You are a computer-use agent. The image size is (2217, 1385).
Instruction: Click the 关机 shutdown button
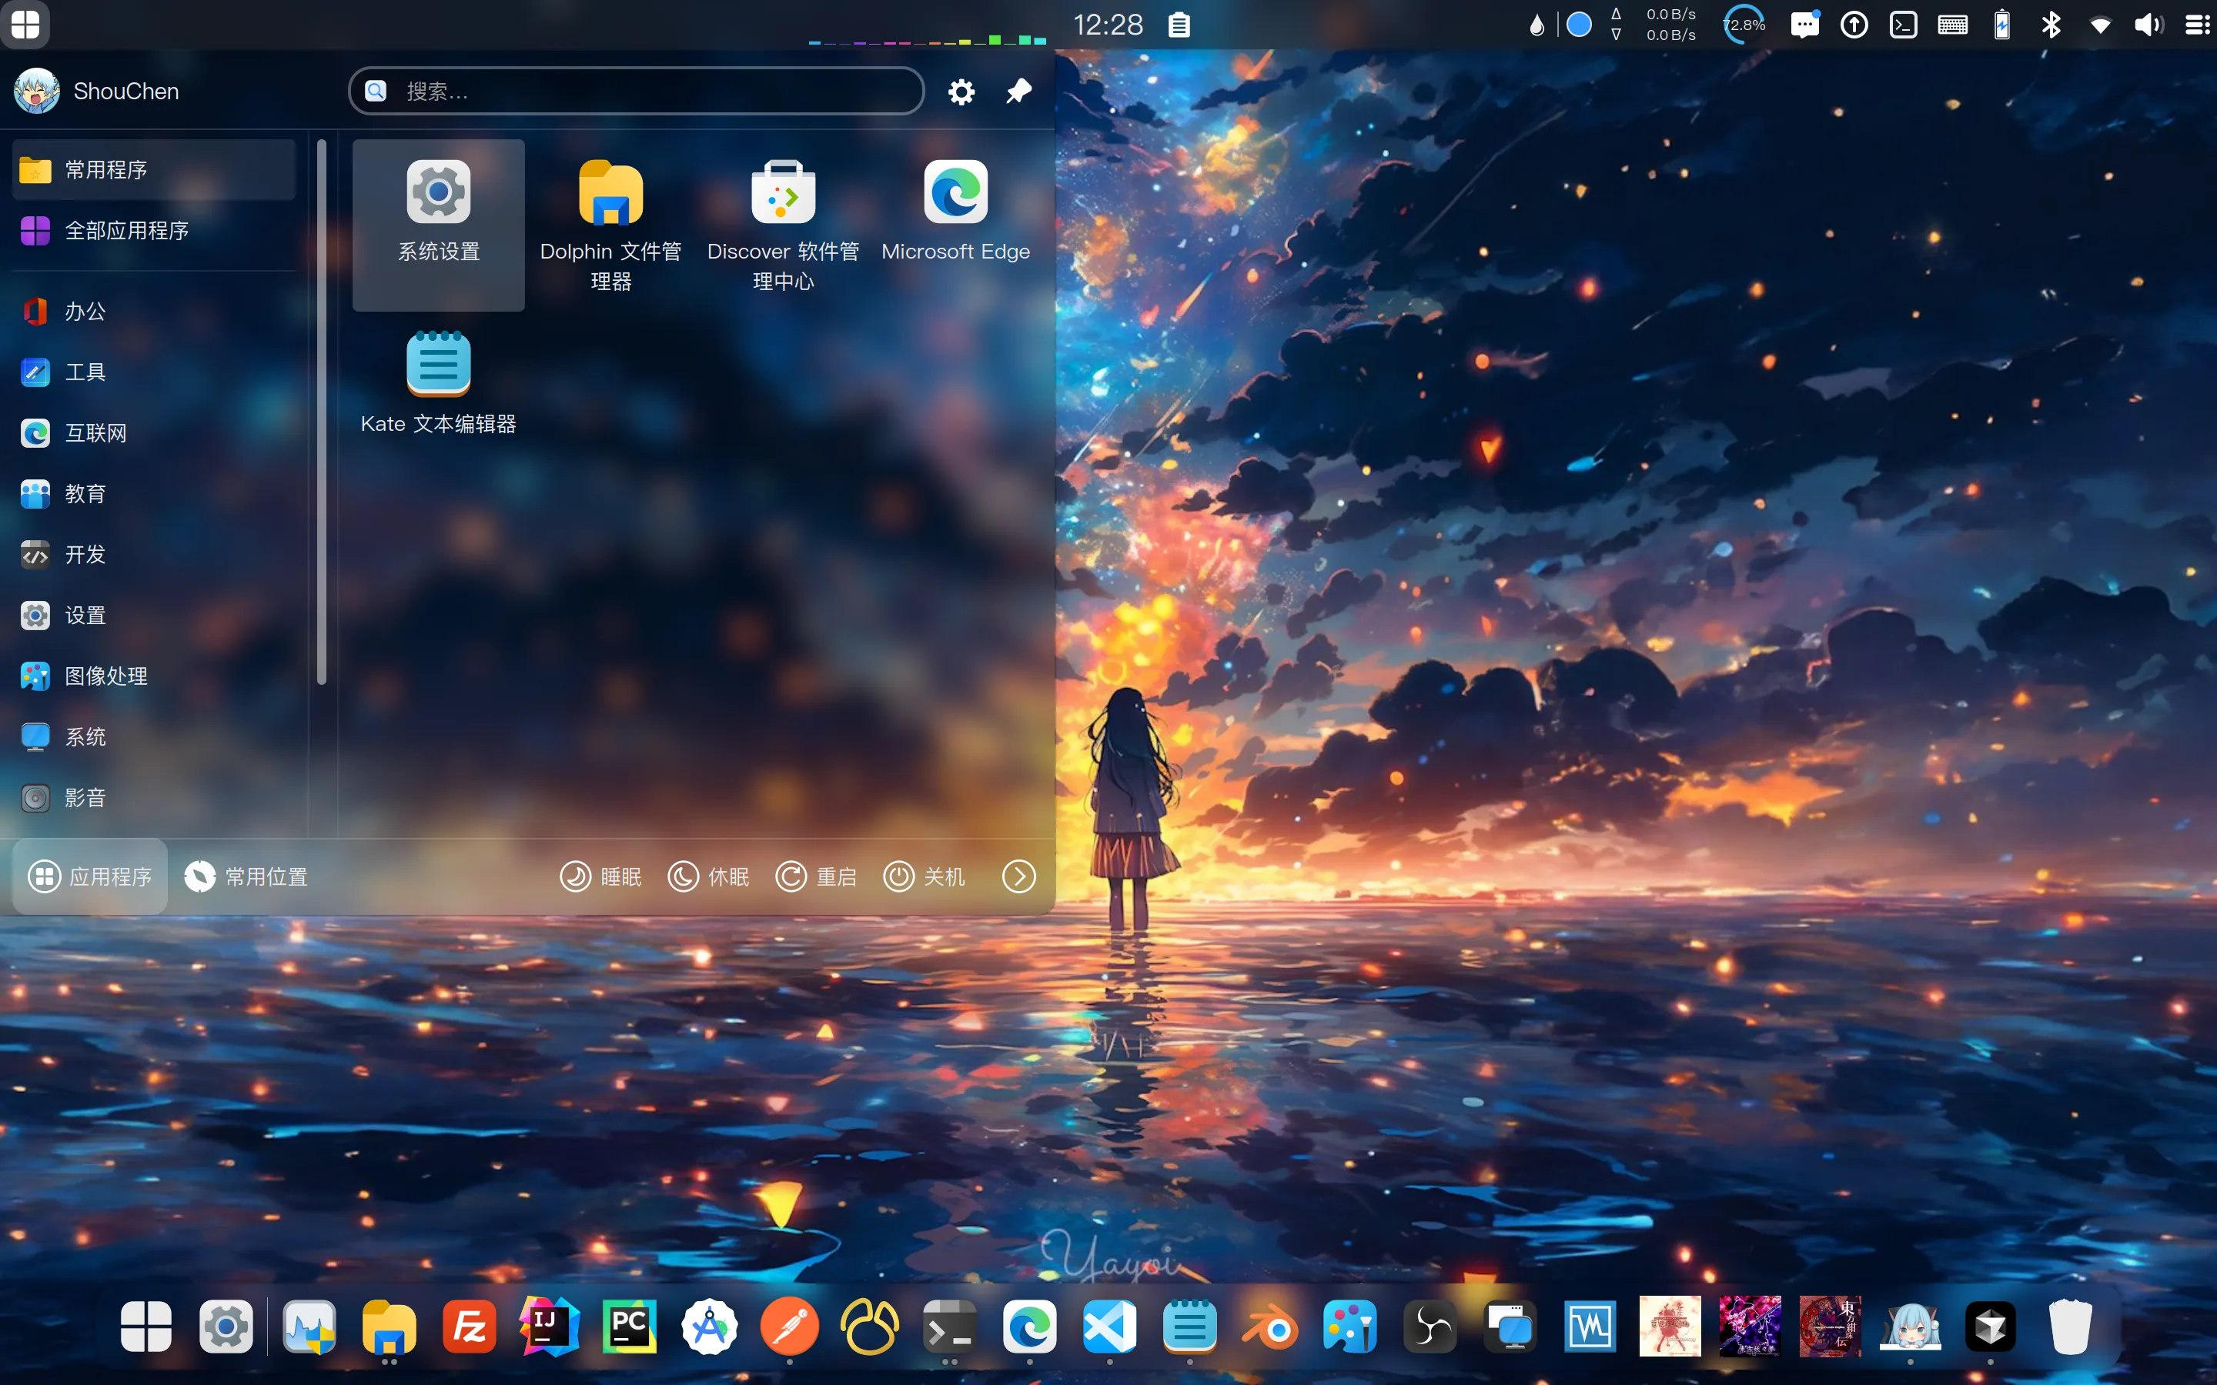tap(925, 876)
